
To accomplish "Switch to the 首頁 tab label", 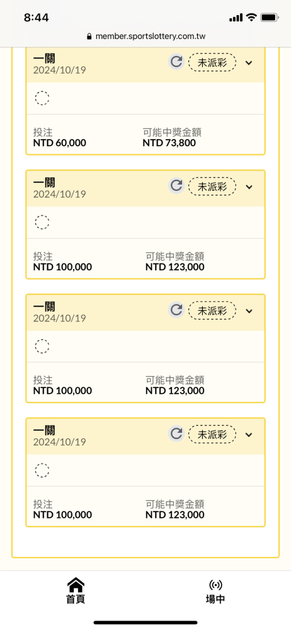I will (76, 598).
